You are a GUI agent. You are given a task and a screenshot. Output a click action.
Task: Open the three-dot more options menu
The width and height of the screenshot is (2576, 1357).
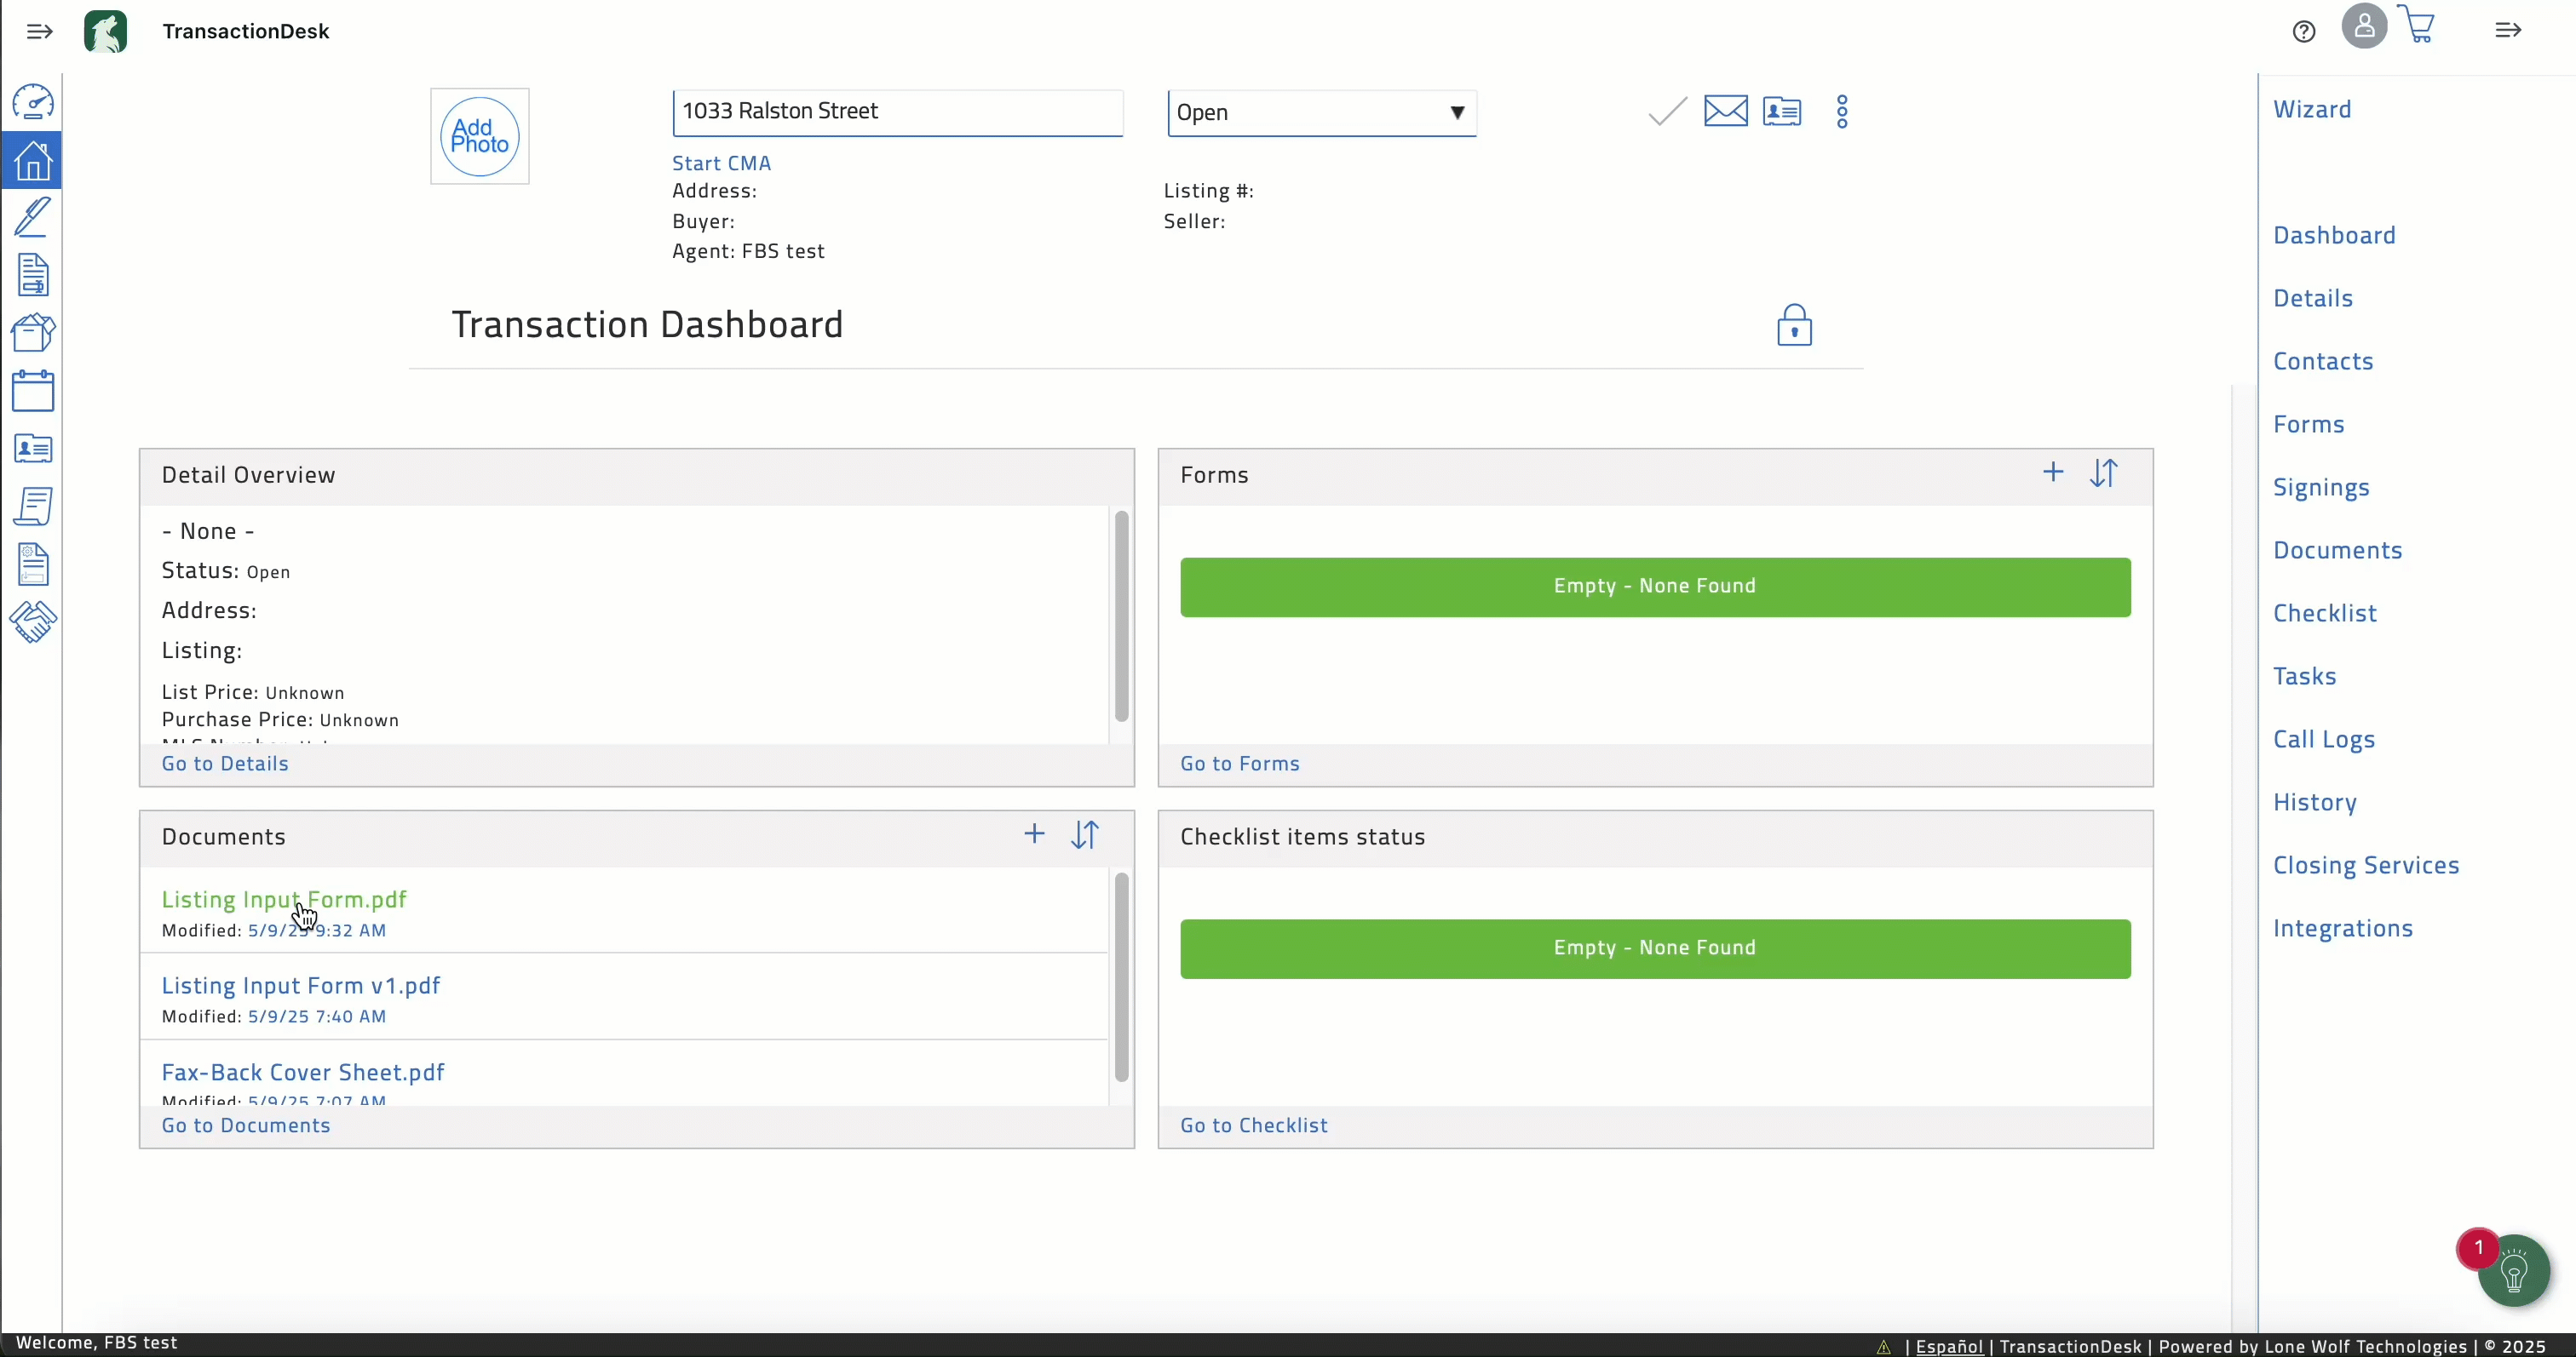pos(1842,112)
